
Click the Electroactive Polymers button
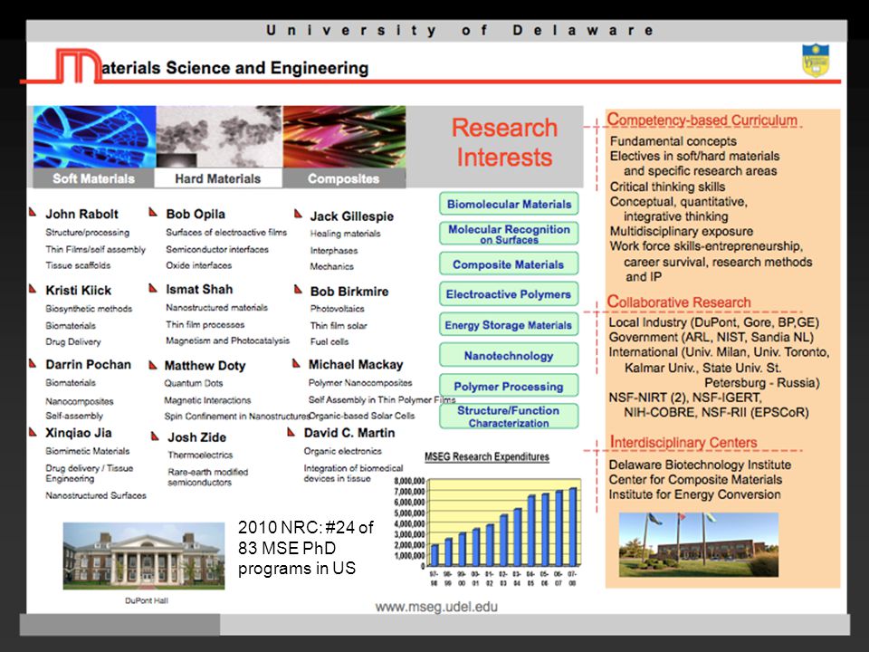[x=509, y=293]
